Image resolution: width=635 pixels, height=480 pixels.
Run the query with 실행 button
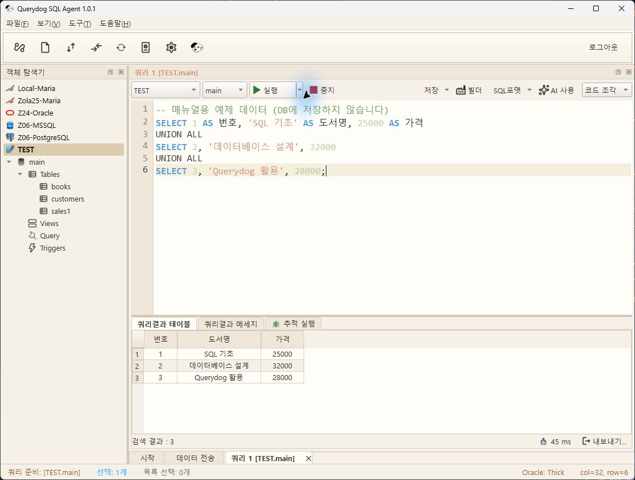(272, 90)
